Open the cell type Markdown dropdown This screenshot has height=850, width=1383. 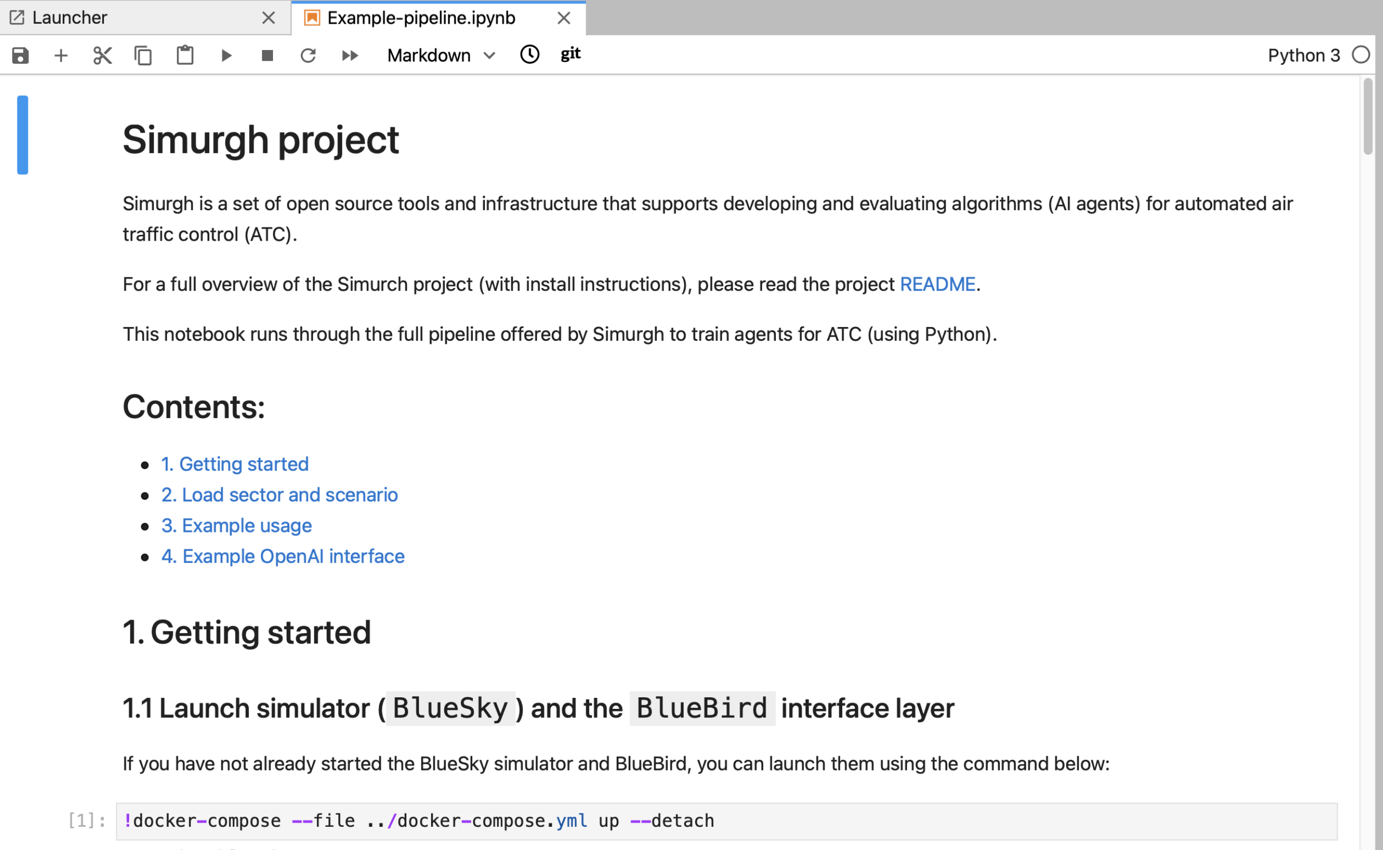pos(441,55)
